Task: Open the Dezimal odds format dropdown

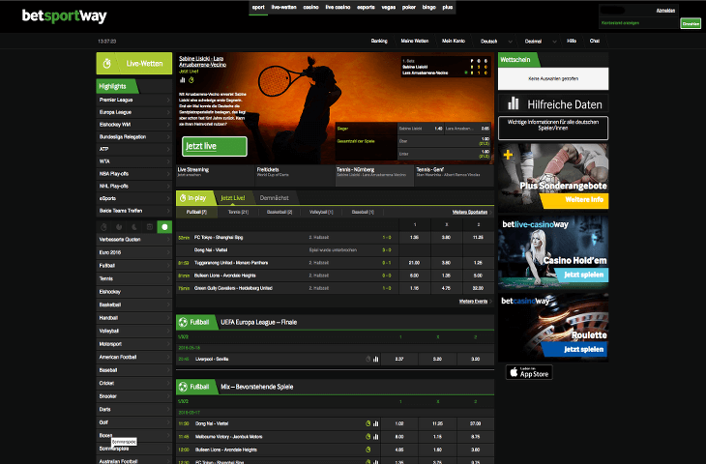Action: tap(540, 41)
